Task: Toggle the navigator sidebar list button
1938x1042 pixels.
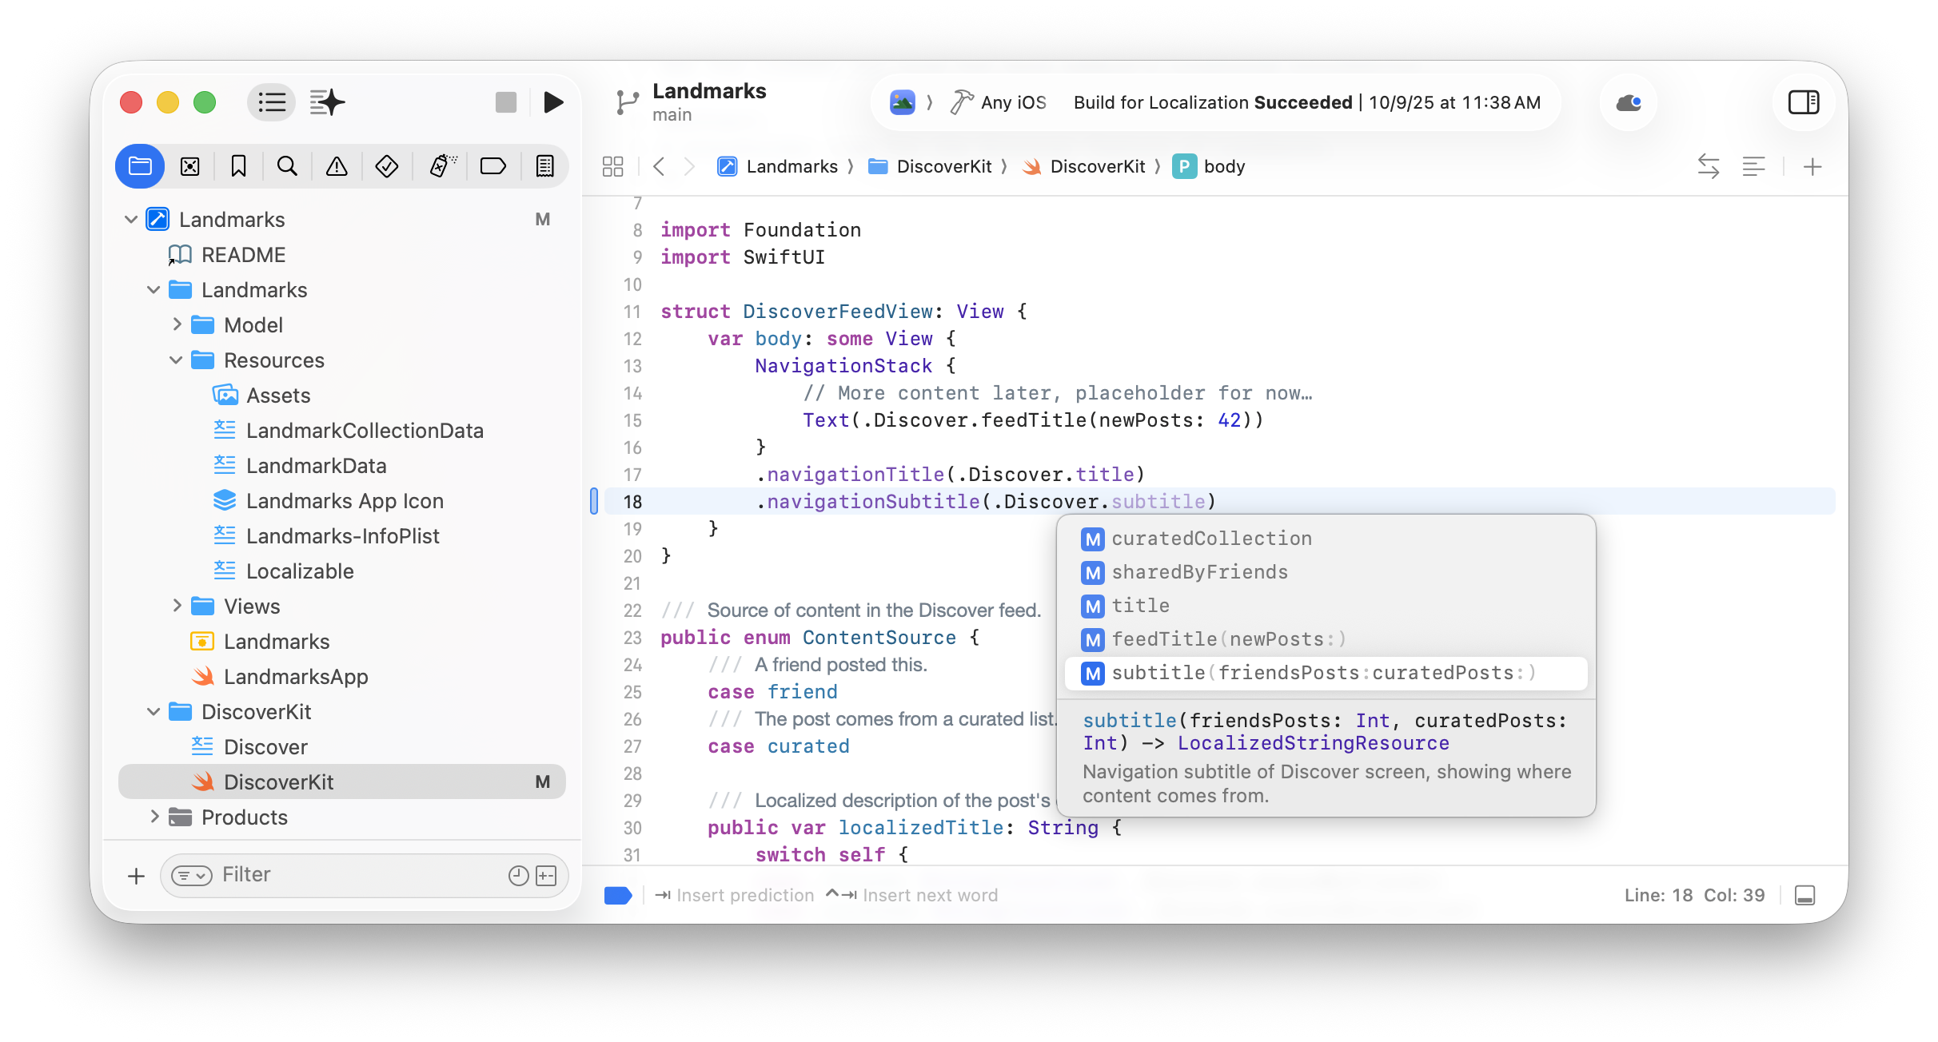Action: tap(272, 102)
